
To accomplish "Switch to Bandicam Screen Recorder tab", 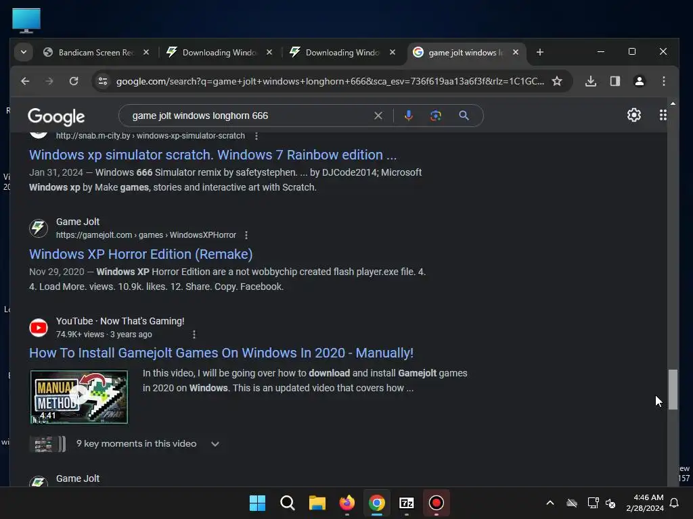I will point(96,53).
